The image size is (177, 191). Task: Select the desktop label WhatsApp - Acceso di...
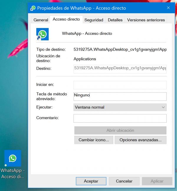(13, 173)
